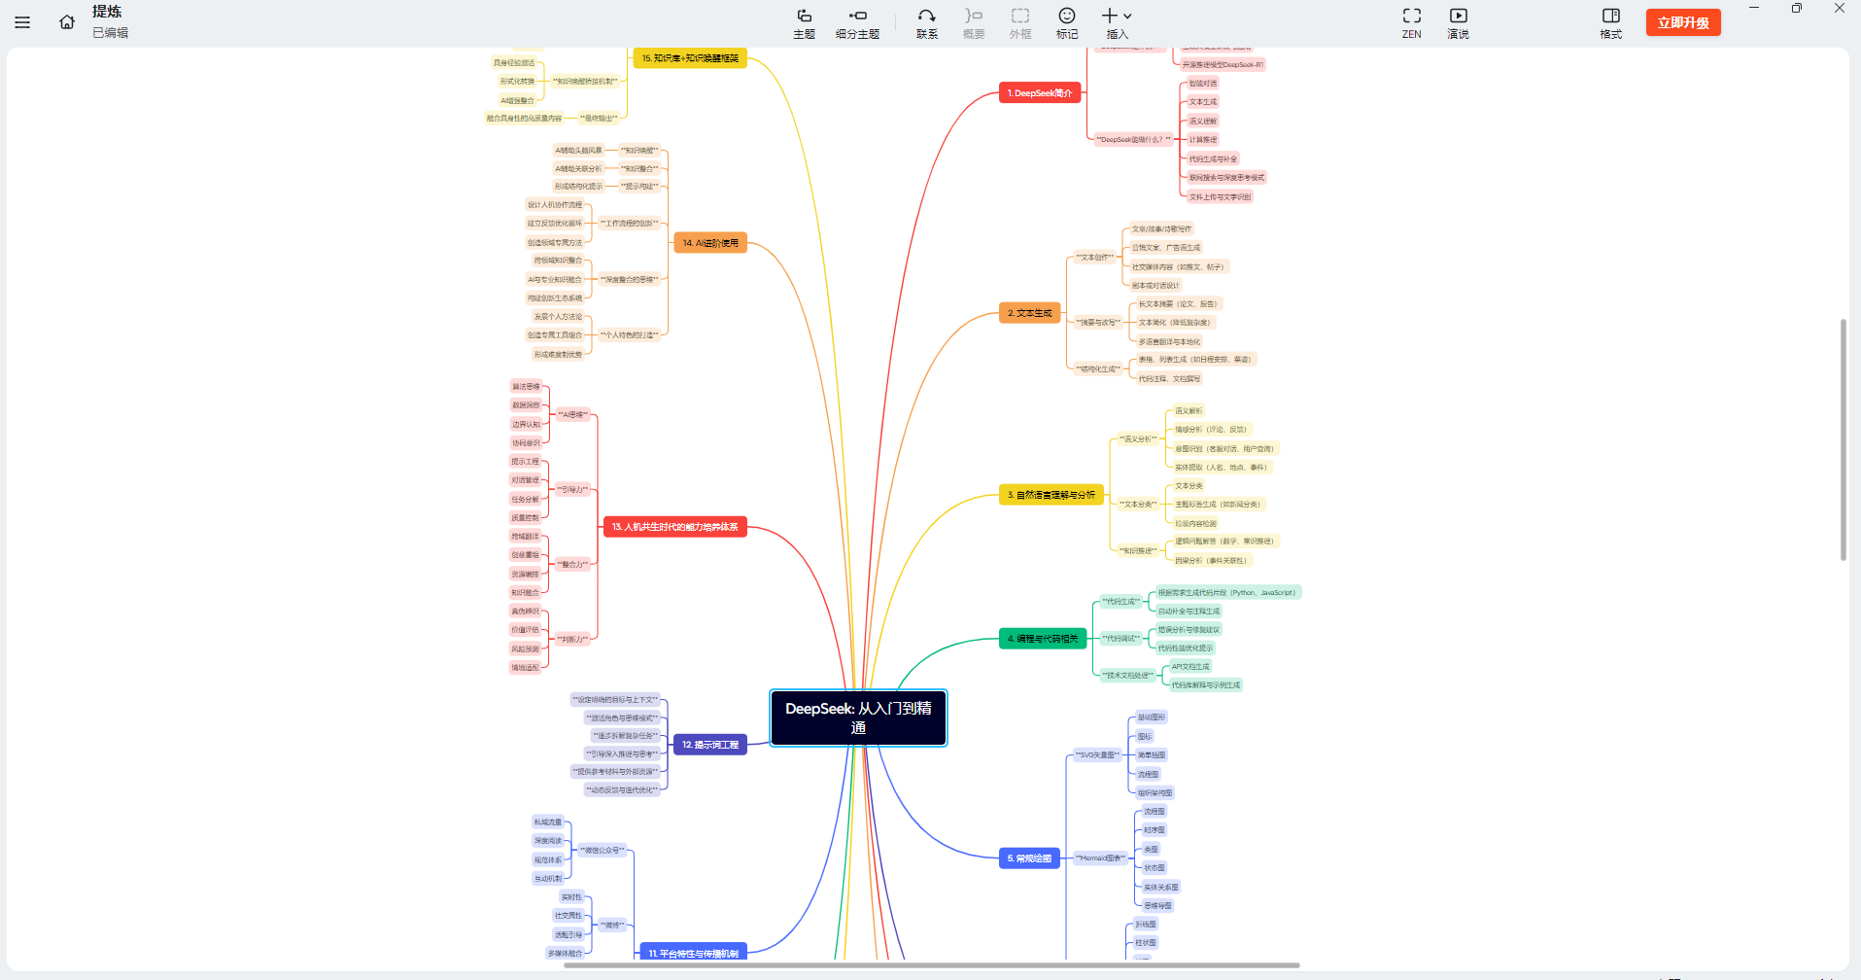Click leaf node 实体关系图
The height and width of the screenshot is (980, 1861).
1160,888
